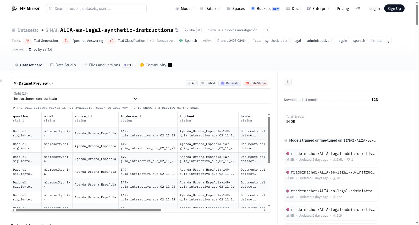Open the collapsed sidebar menu icon at left edge
The width and height of the screenshot is (419, 225).
(x=1, y=81)
